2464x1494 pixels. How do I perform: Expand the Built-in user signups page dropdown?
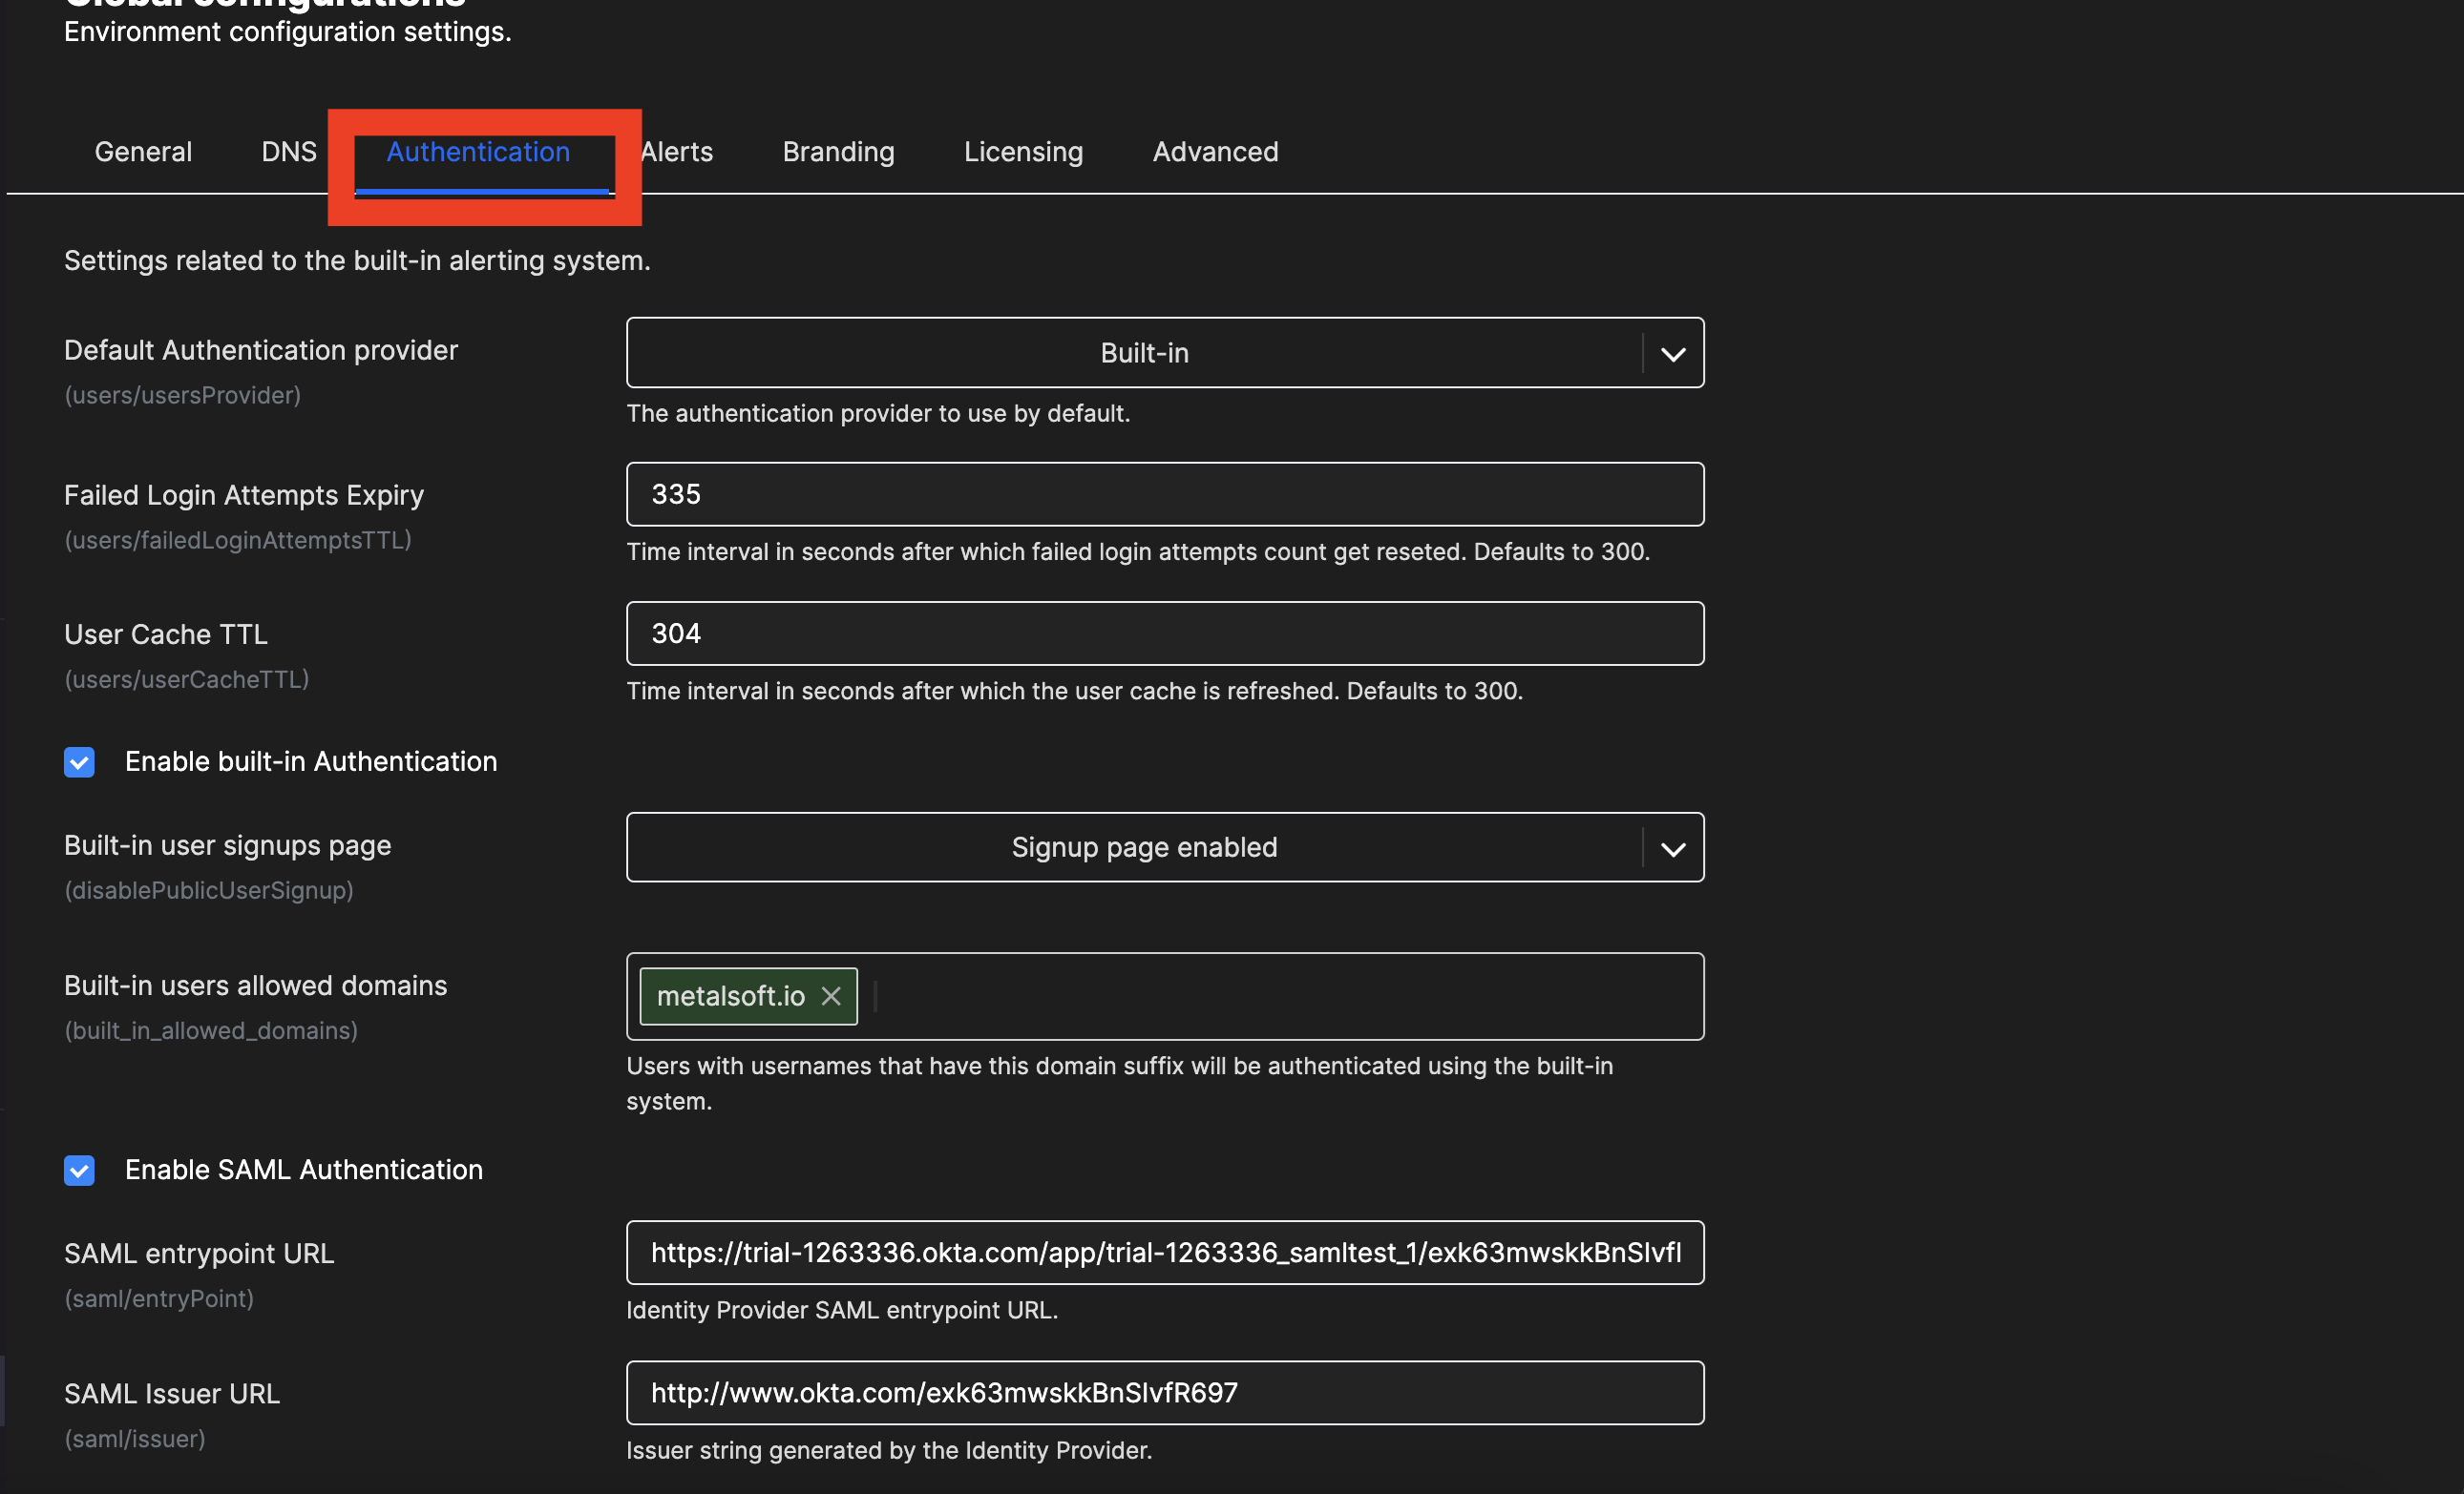1143,847
